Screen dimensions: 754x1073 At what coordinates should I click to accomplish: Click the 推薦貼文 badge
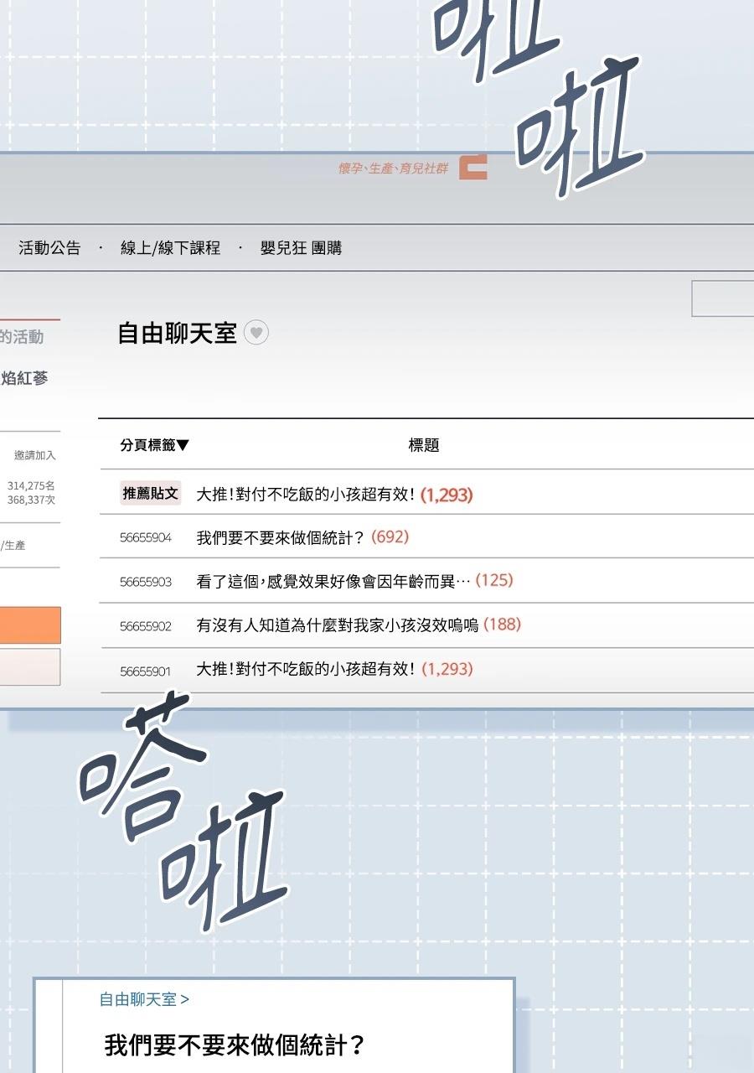click(x=151, y=494)
